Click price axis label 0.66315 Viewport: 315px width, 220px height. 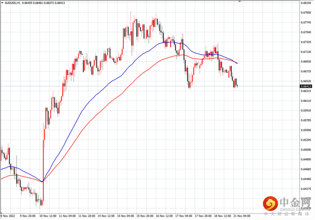[306, 91]
